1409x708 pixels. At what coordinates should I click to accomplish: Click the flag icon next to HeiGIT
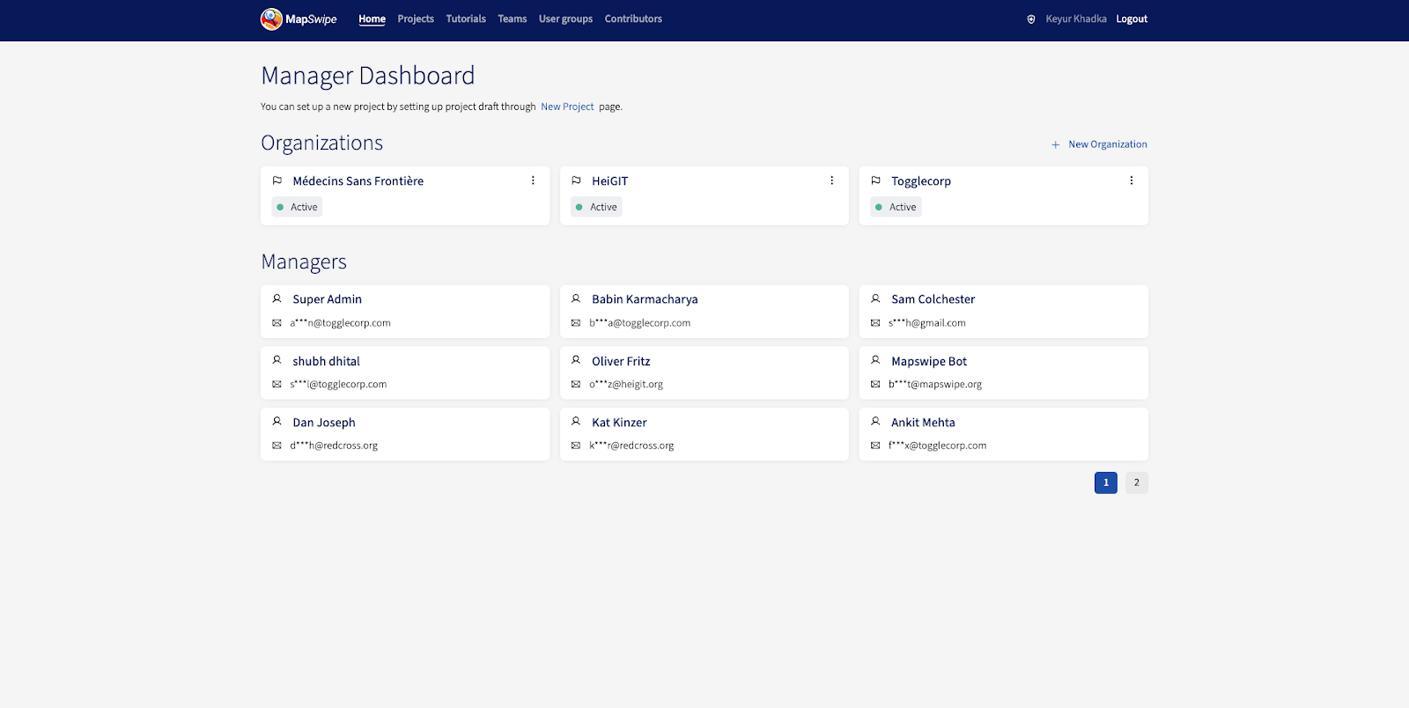pyautogui.click(x=577, y=181)
